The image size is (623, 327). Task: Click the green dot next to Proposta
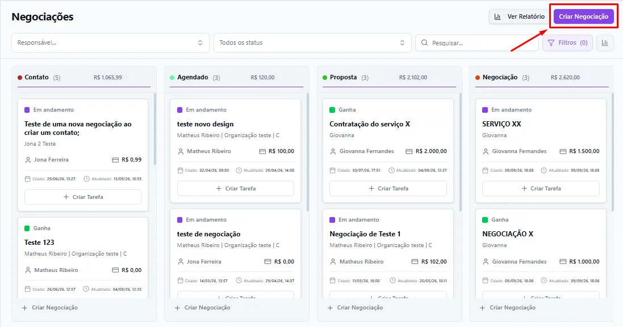point(325,78)
